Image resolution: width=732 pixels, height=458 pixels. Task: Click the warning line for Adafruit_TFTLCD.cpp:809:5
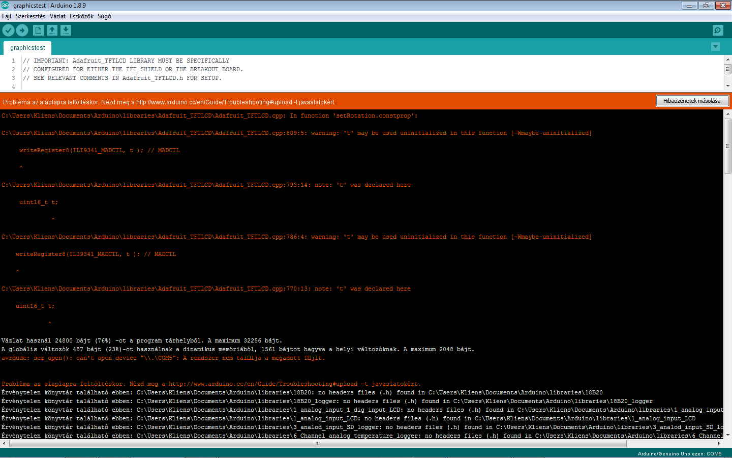coord(296,133)
